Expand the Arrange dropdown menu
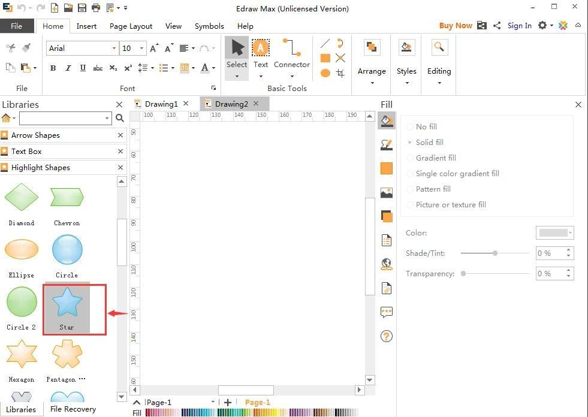 pyautogui.click(x=372, y=83)
